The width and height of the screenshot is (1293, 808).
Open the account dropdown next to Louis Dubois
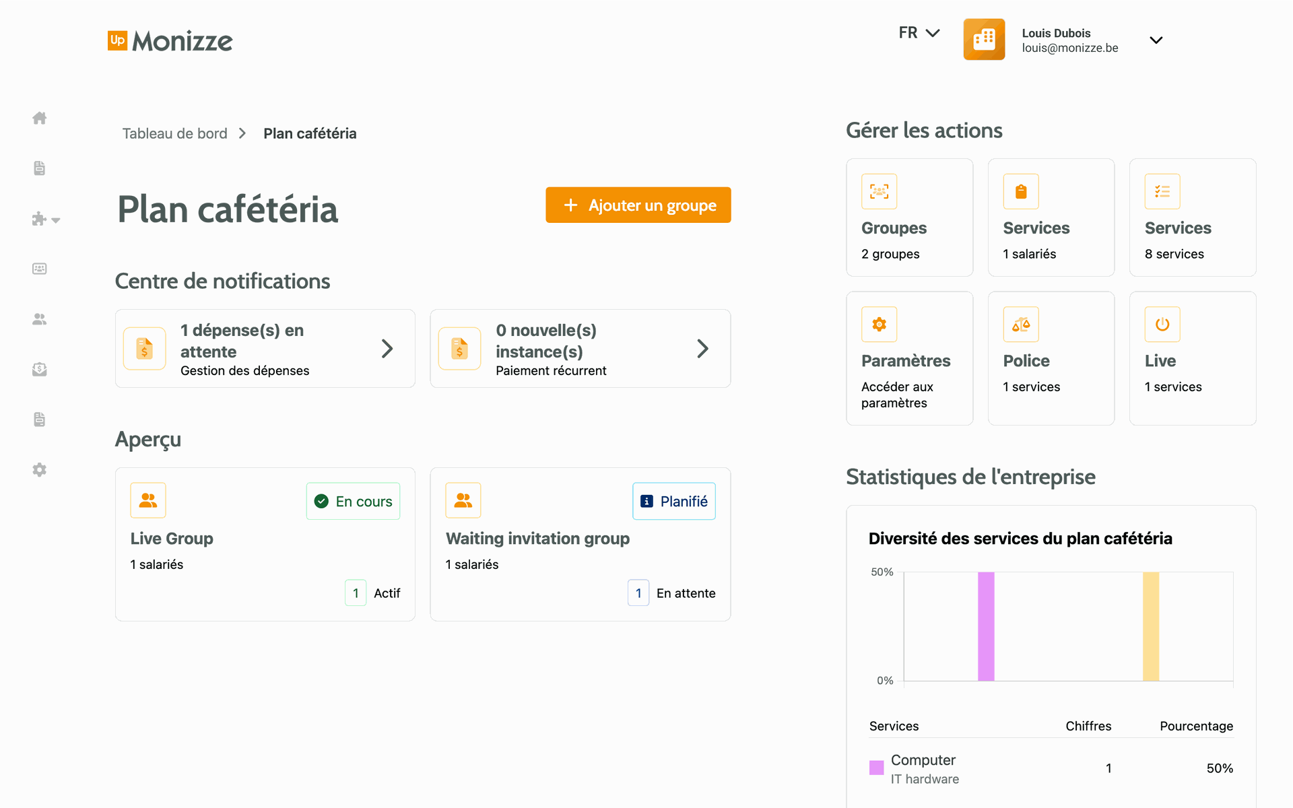click(x=1156, y=40)
